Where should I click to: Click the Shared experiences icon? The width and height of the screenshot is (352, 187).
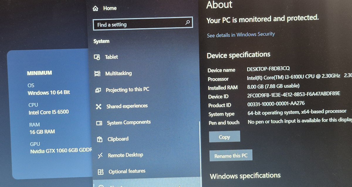click(x=99, y=107)
